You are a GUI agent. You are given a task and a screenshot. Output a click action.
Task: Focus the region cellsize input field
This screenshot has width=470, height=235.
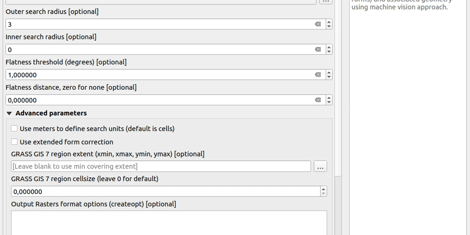point(164,191)
